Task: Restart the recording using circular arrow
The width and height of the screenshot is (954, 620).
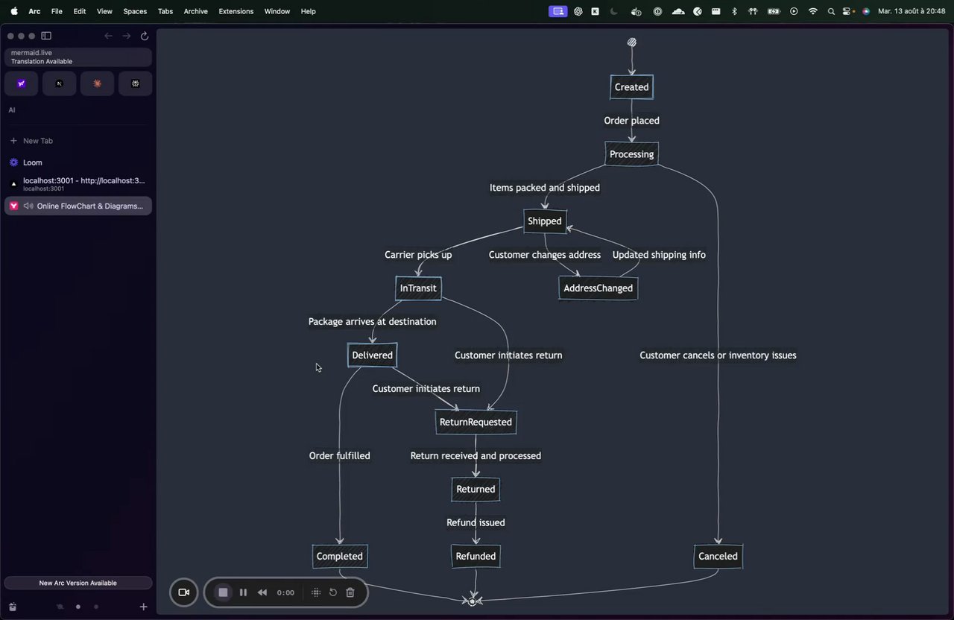Action: point(333,592)
